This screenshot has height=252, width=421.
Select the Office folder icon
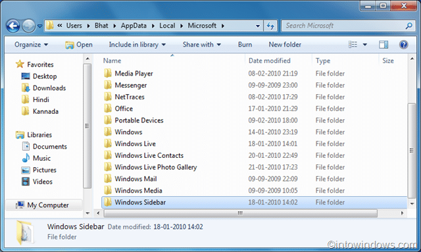pyautogui.click(x=108, y=109)
